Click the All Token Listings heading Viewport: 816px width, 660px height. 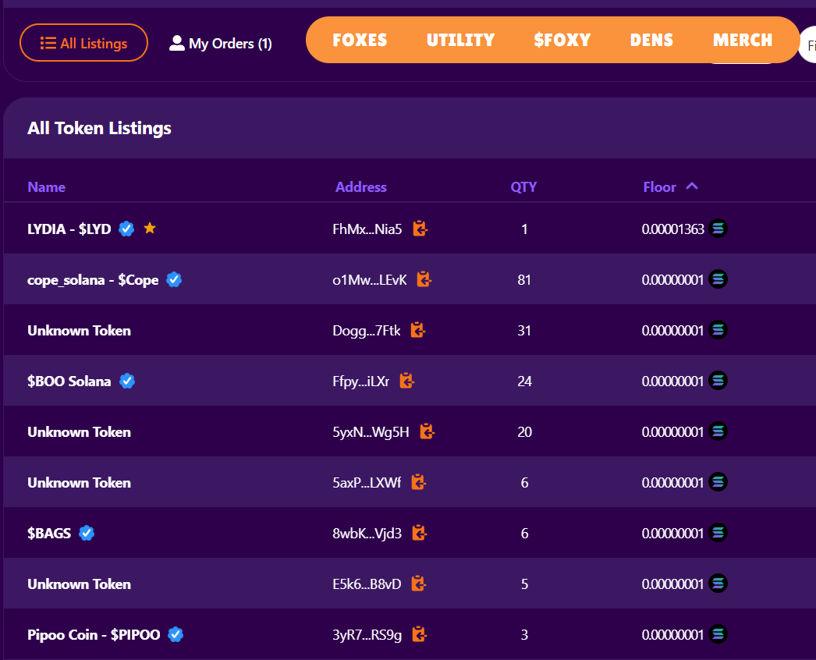99,128
